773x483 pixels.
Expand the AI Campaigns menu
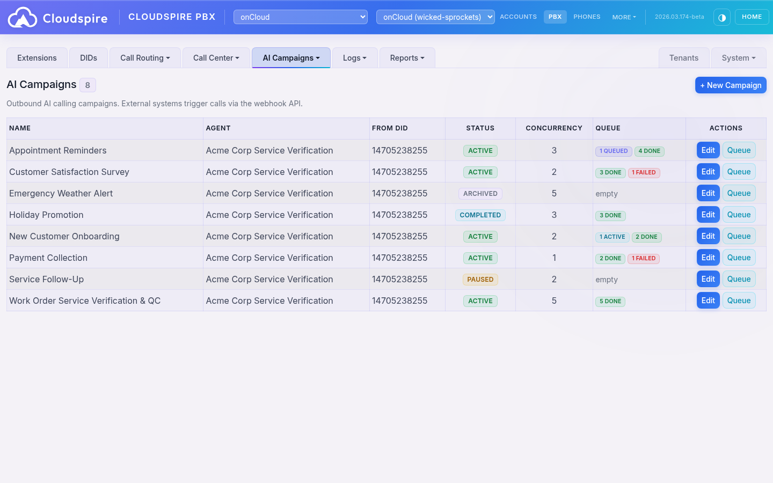[x=291, y=57]
